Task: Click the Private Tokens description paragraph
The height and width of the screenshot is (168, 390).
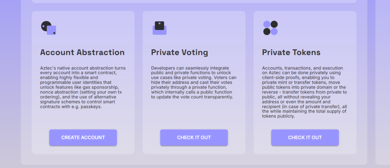Action: point(305,92)
